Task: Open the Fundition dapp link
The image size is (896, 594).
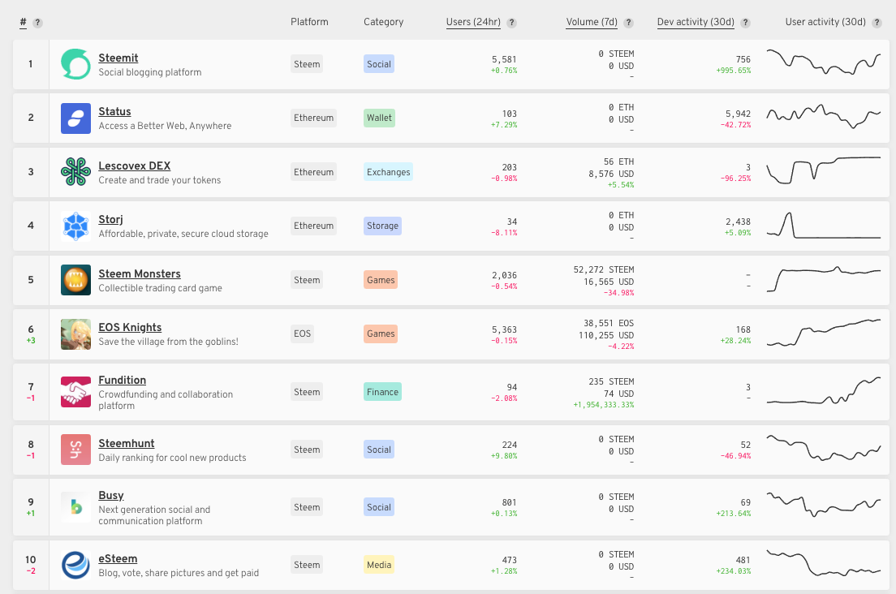Action: point(123,380)
